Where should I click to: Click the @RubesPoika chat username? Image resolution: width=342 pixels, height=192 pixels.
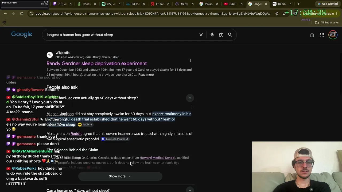tap(24, 168)
